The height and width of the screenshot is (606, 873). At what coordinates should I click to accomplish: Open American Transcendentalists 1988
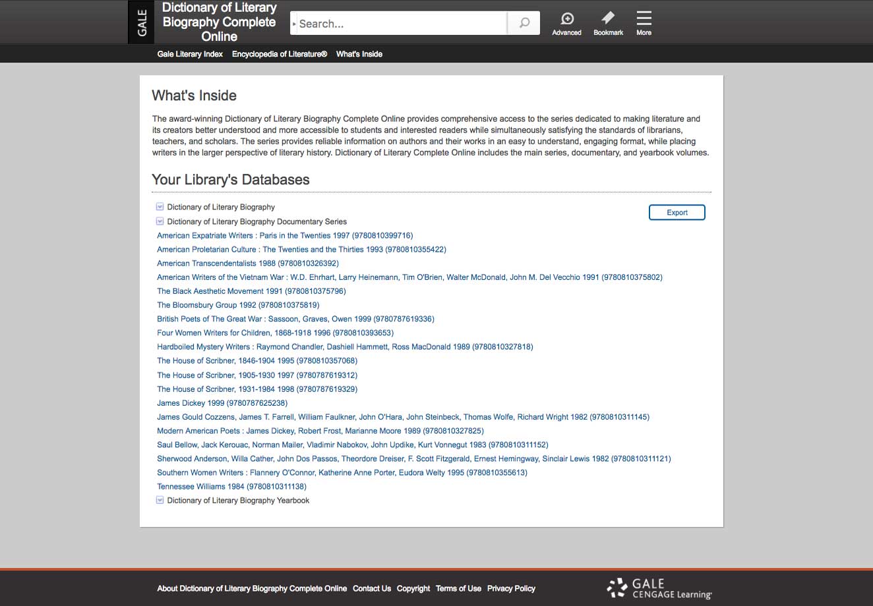click(248, 263)
